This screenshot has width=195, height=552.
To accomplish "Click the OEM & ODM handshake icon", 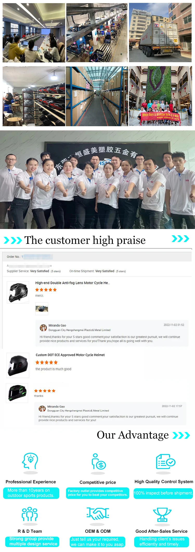I will coord(98,513).
